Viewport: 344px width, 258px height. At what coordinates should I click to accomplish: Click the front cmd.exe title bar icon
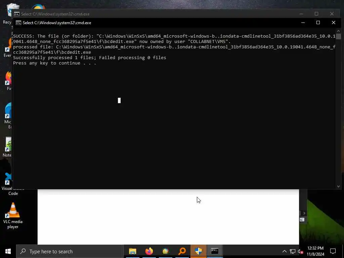[18, 23]
